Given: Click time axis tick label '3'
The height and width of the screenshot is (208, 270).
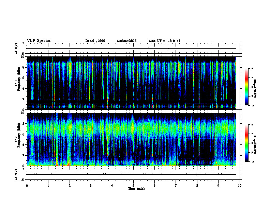Looking at the screenshot, I should pyautogui.click(x=91, y=186).
